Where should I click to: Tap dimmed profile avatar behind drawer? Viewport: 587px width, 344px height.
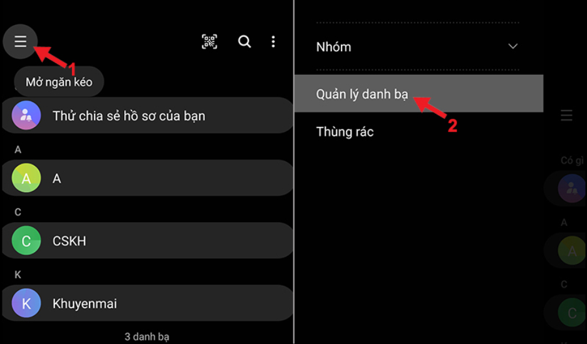573,188
